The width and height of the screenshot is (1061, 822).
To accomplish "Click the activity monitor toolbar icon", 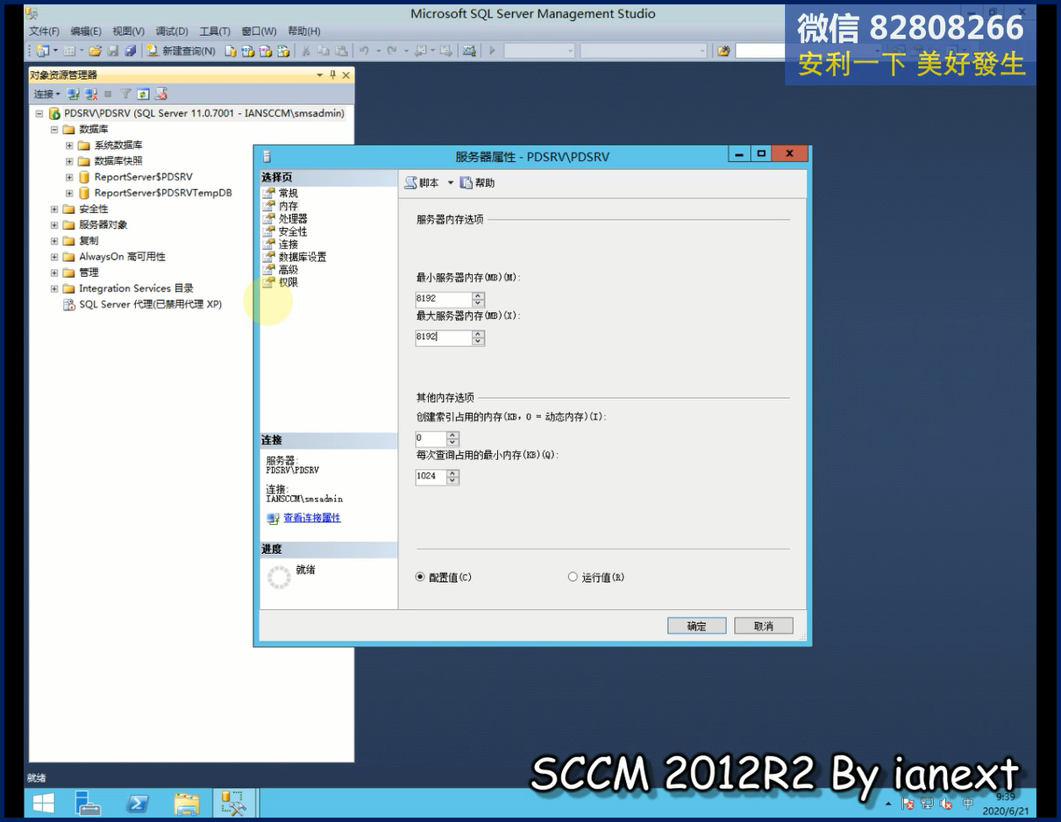I will point(470,51).
